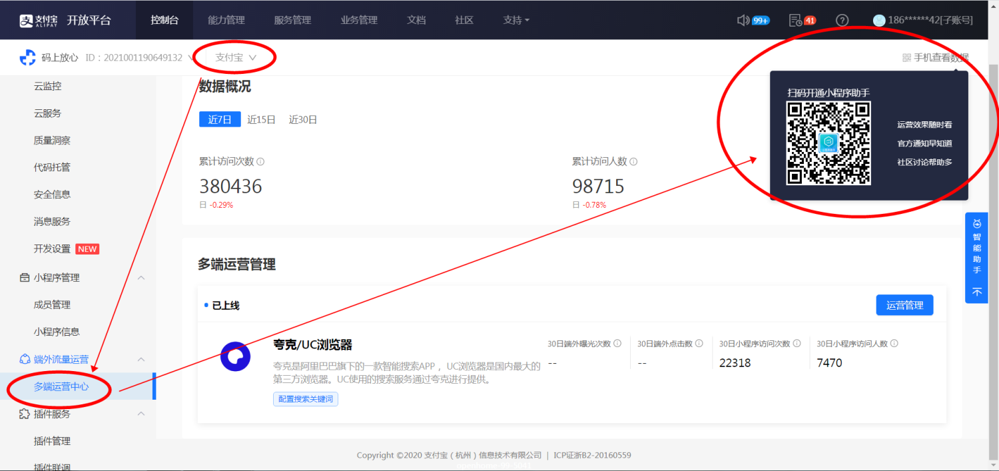Open the 文档 menu item
This screenshot has height=471, width=999.
pos(416,20)
